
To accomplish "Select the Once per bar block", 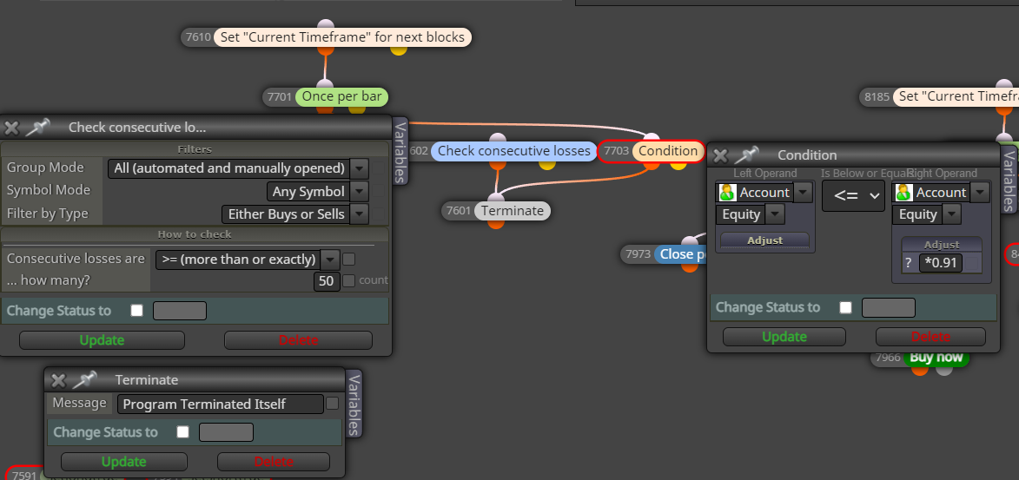I will tap(341, 97).
